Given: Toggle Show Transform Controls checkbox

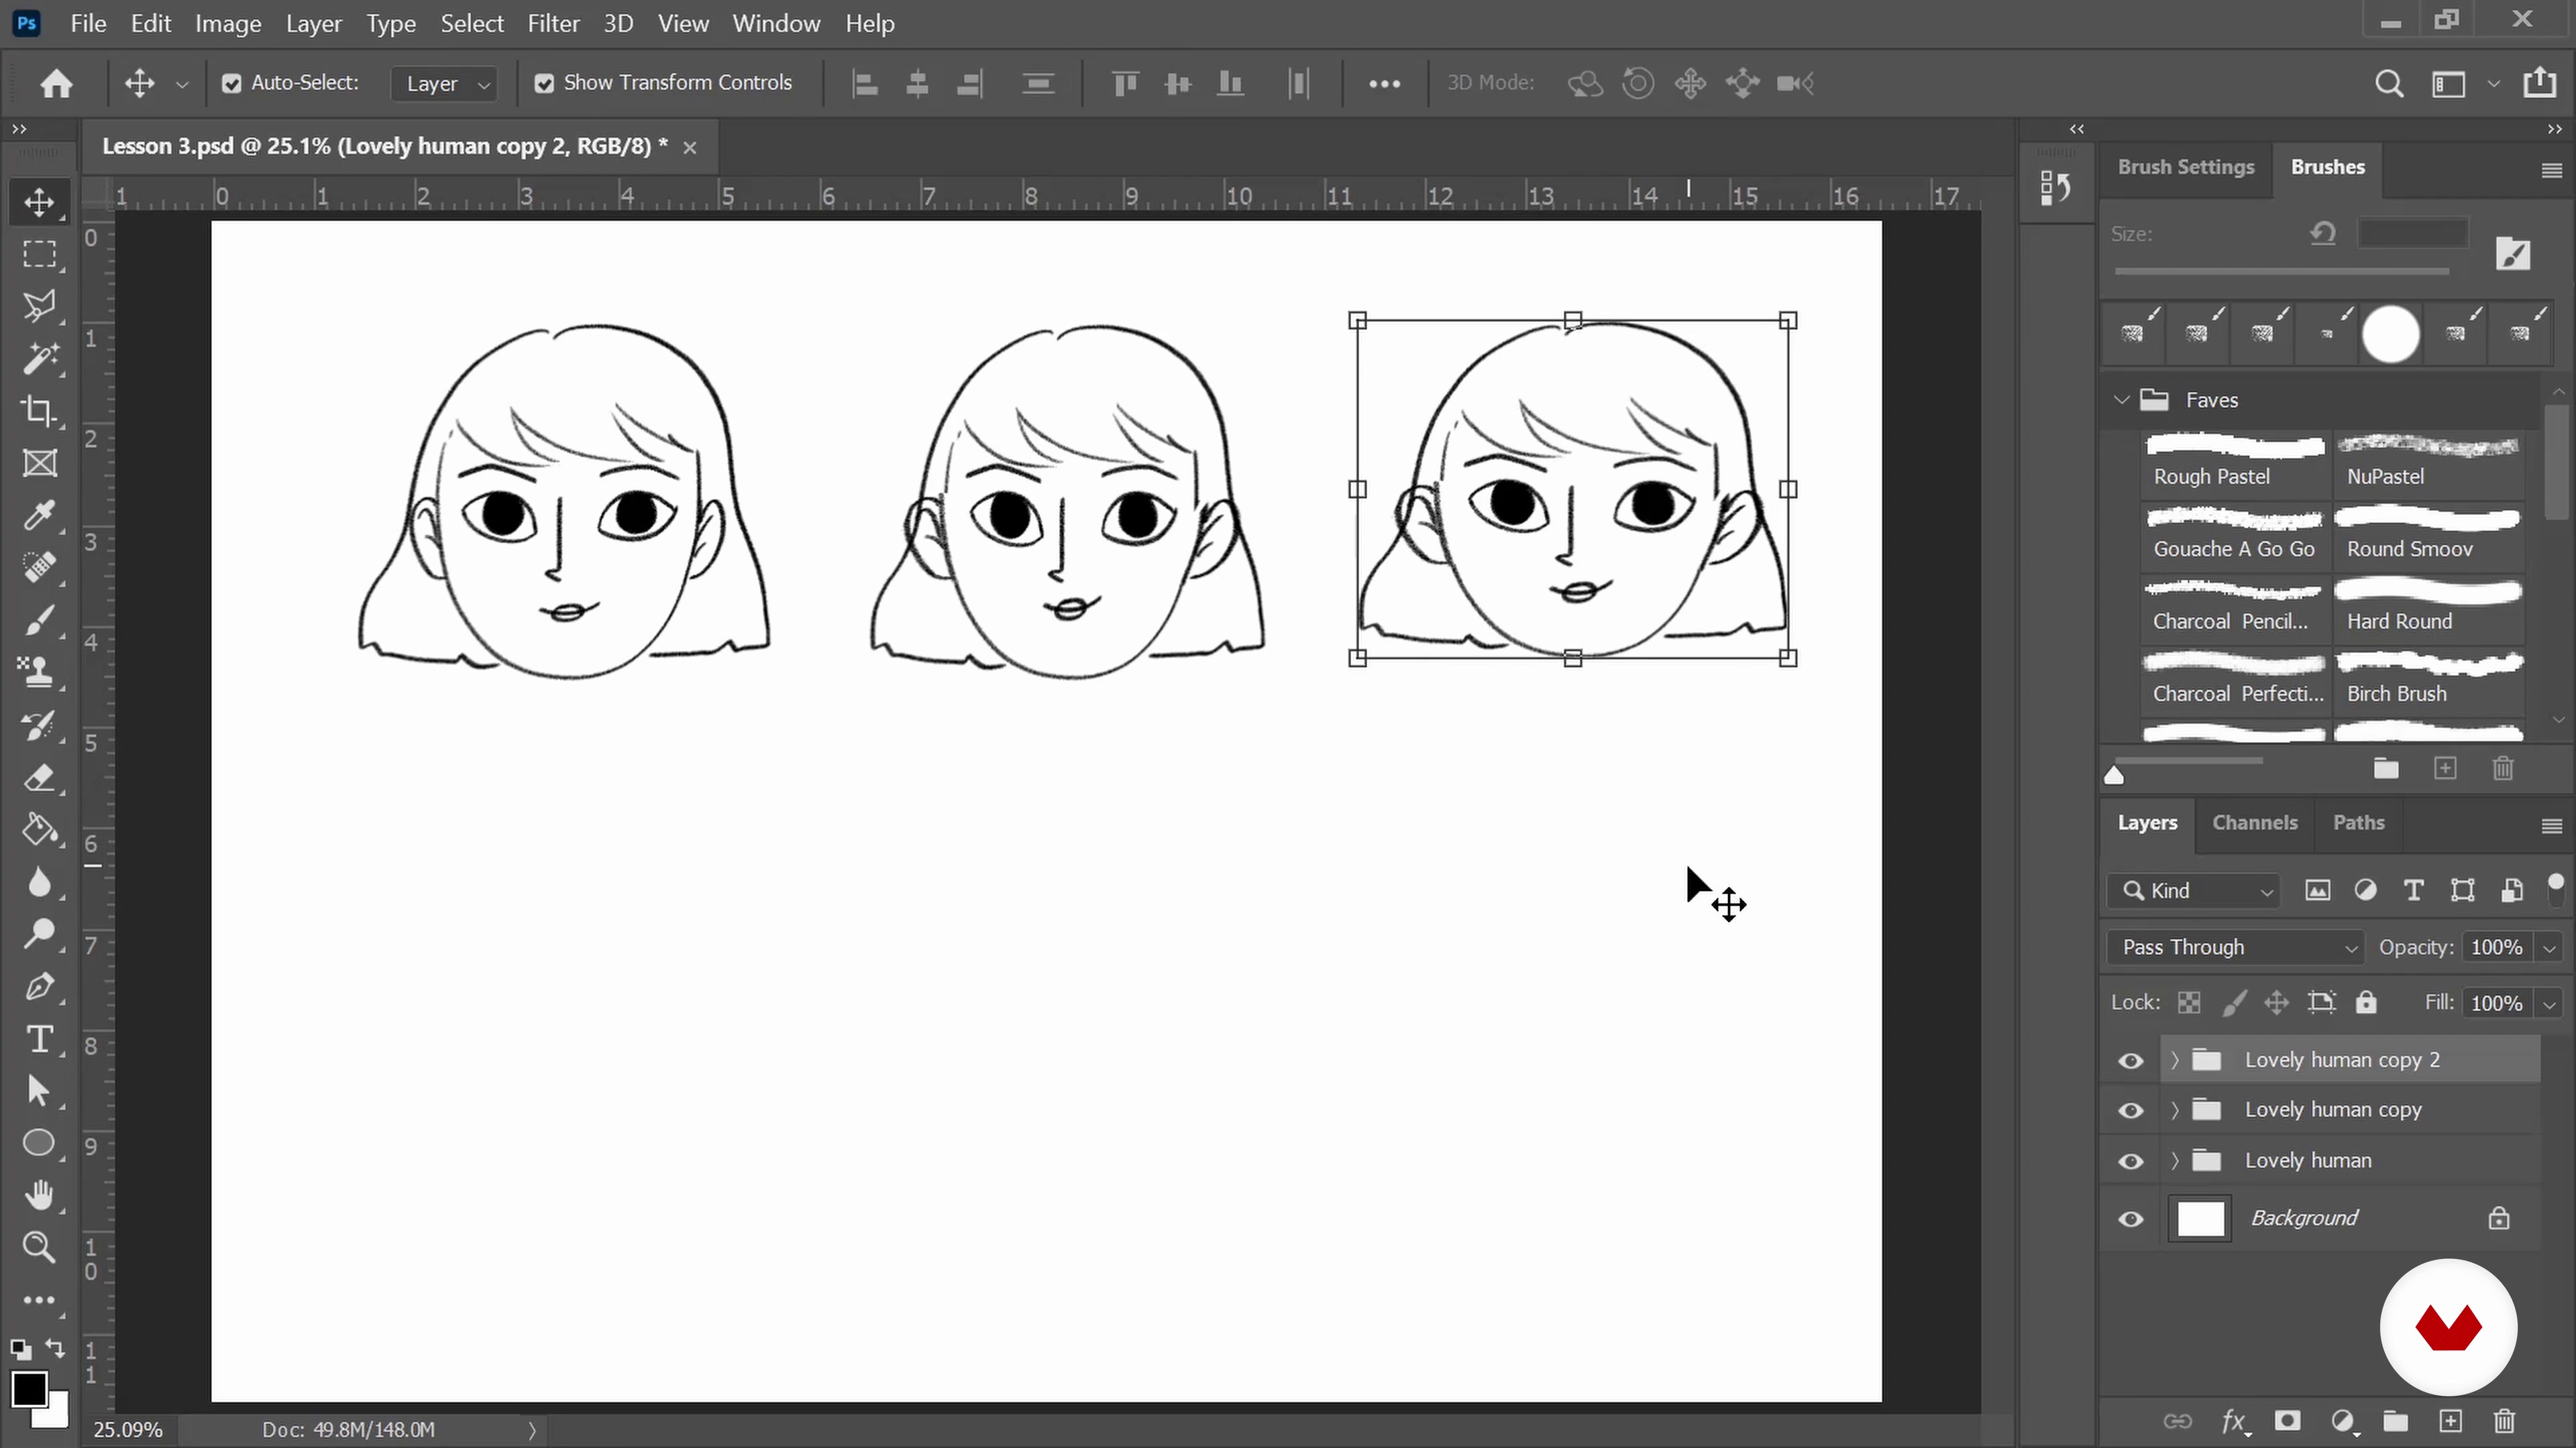Looking at the screenshot, I should pos(544,84).
